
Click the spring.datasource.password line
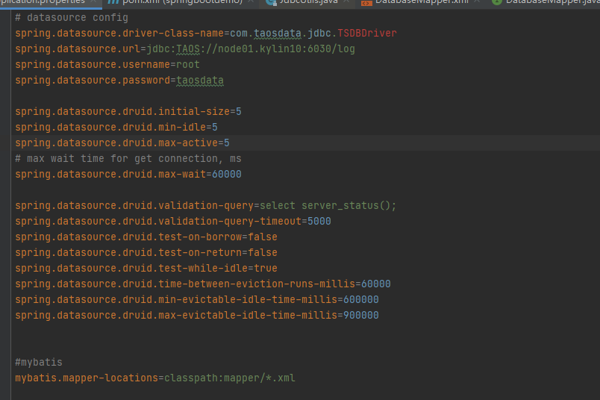point(119,81)
